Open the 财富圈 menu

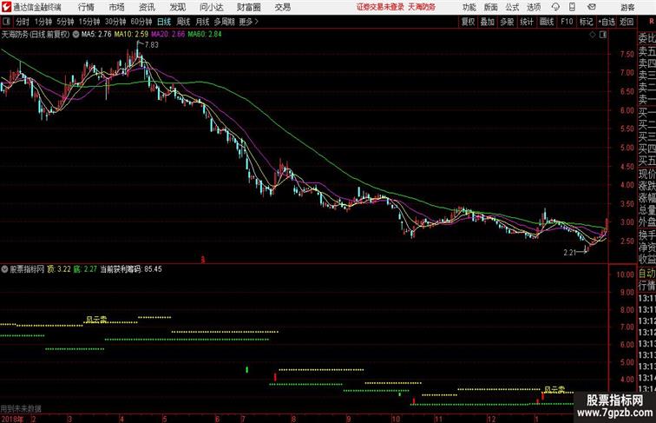(x=248, y=7)
